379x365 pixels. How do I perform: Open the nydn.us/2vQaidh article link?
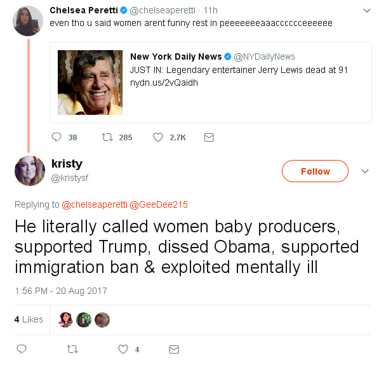(164, 83)
